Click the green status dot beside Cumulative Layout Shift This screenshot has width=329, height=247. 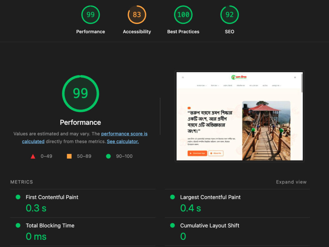[172, 225]
